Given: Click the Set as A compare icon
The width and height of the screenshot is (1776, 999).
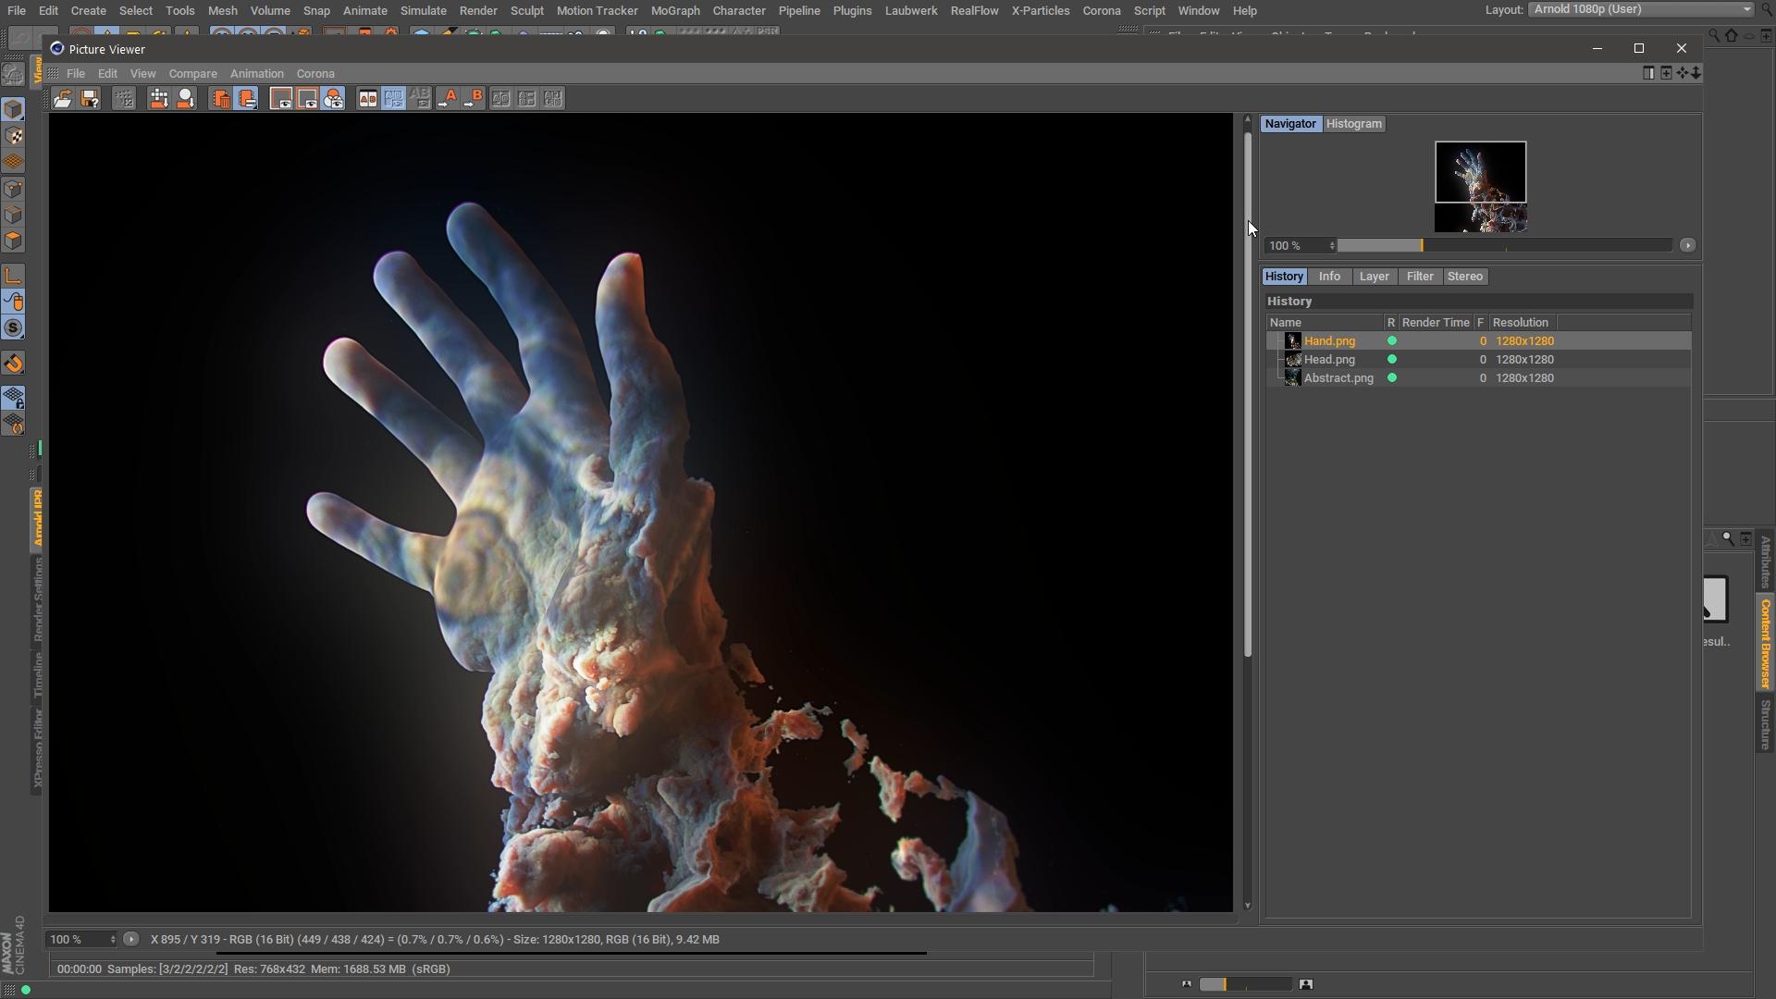Looking at the screenshot, I should click(448, 99).
